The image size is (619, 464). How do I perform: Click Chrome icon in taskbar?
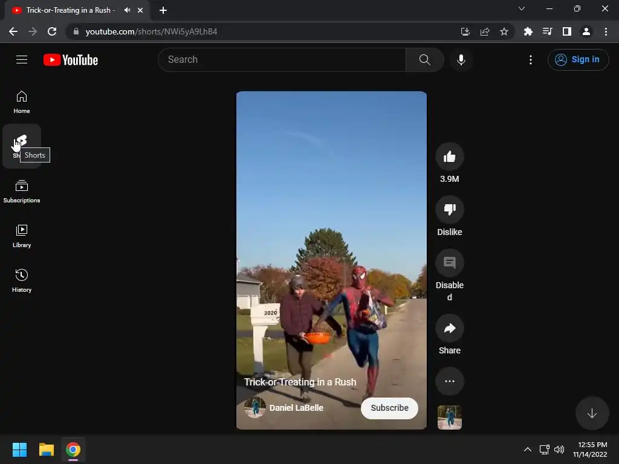pos(73,449)
